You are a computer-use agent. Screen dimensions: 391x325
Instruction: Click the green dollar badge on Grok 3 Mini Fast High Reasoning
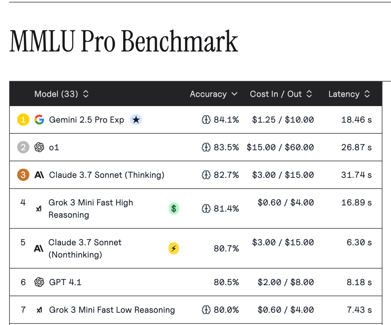pos(174,208)
